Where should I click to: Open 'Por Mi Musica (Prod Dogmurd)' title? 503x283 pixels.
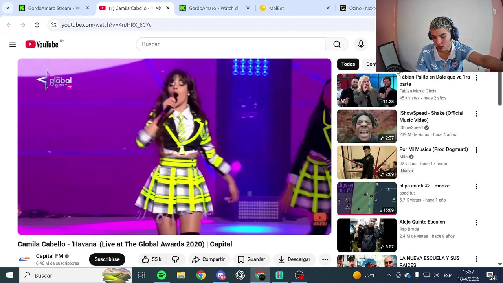pos(433,149)
